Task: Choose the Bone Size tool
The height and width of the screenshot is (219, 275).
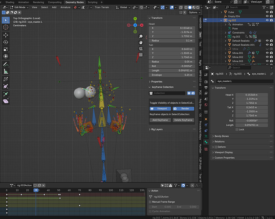Action: 6,86
